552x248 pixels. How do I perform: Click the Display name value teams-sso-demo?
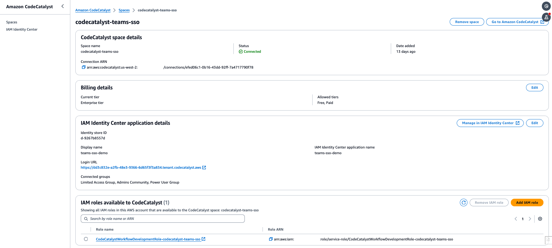[94, 153]
